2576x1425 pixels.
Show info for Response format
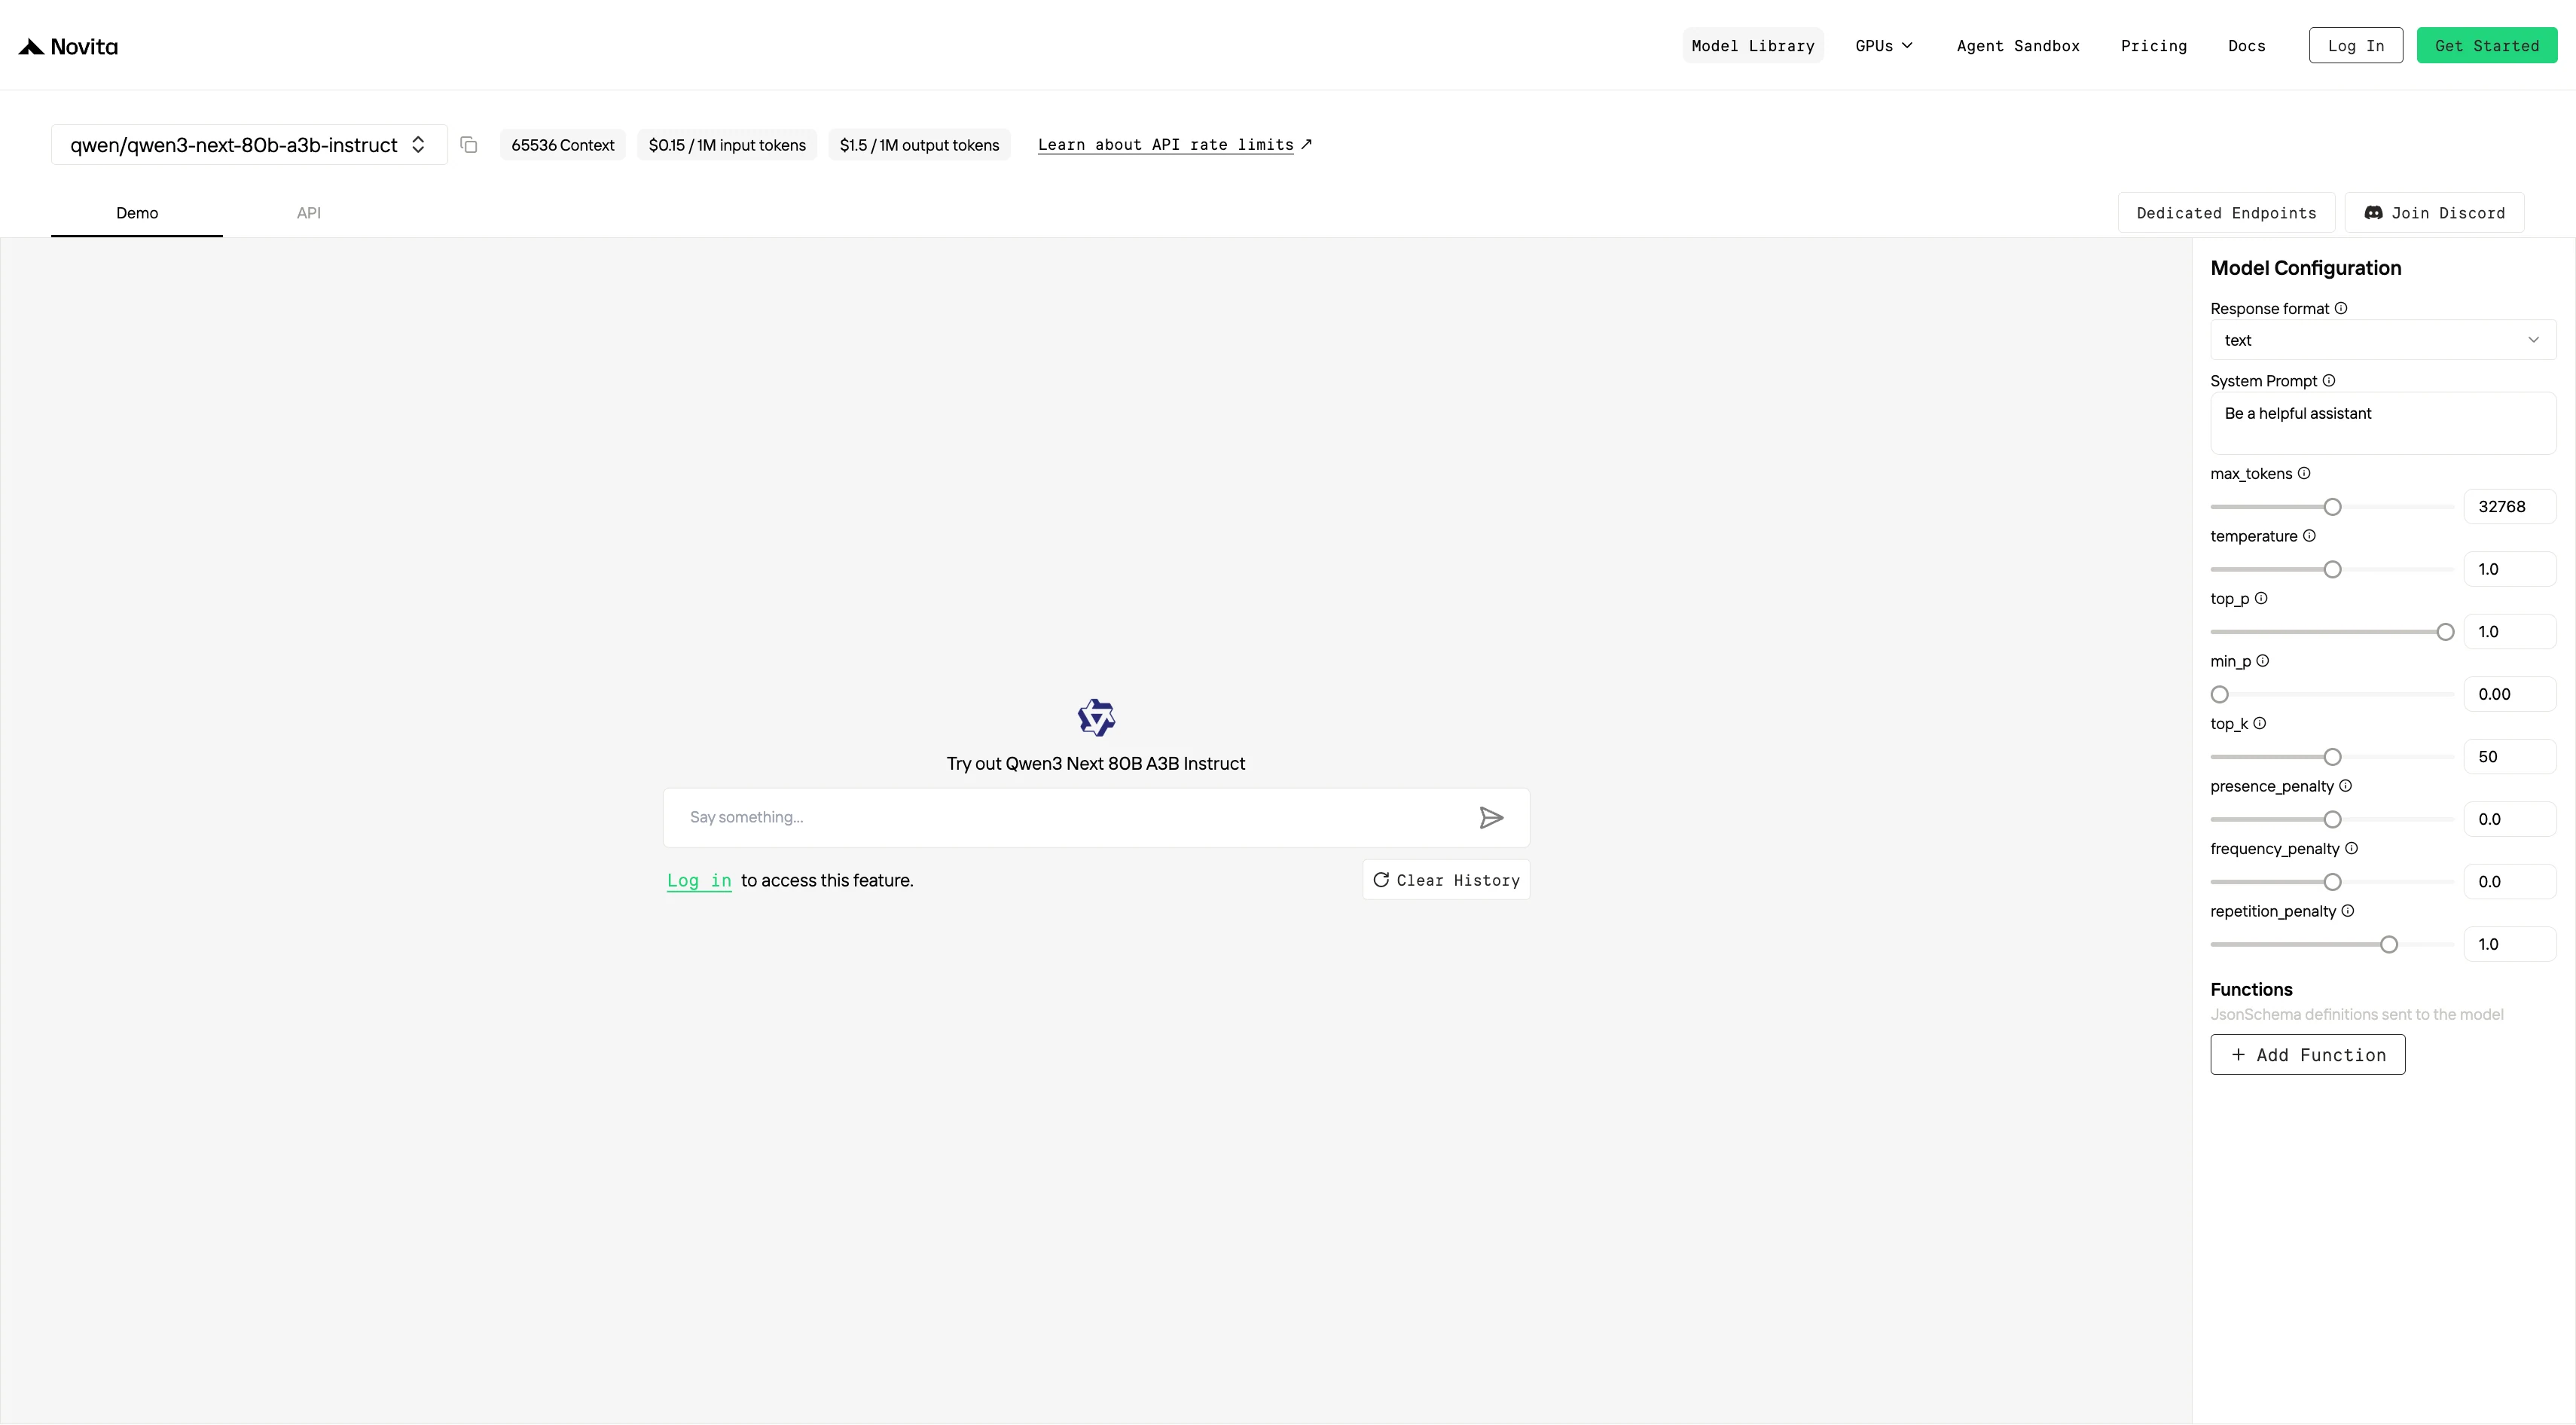pyautogui.click(x=2341, y=308)
